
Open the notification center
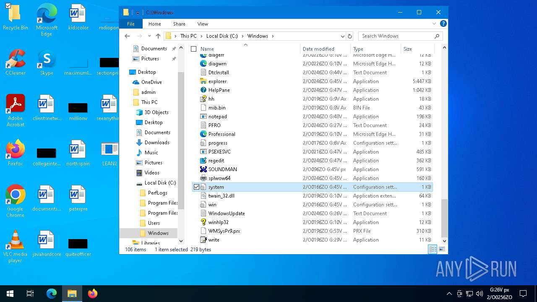coord(523,294)
